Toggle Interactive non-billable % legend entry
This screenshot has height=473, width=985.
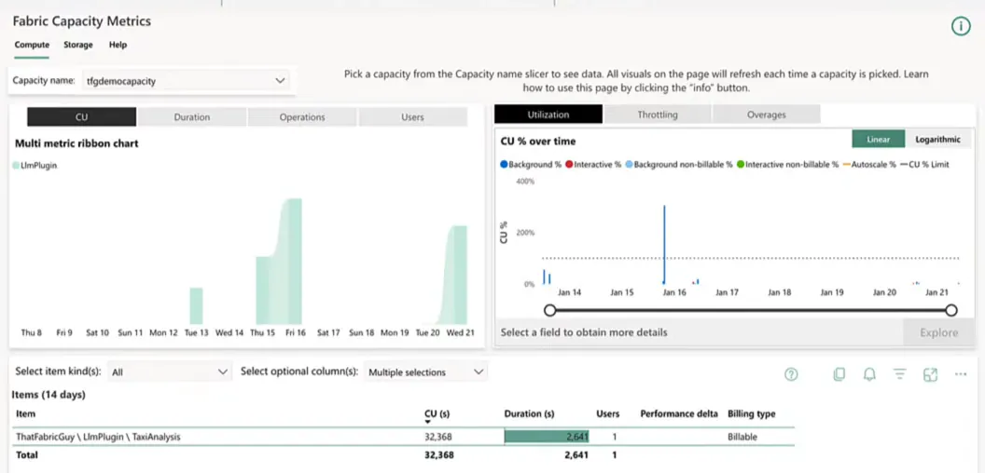[x=787, y=165]
